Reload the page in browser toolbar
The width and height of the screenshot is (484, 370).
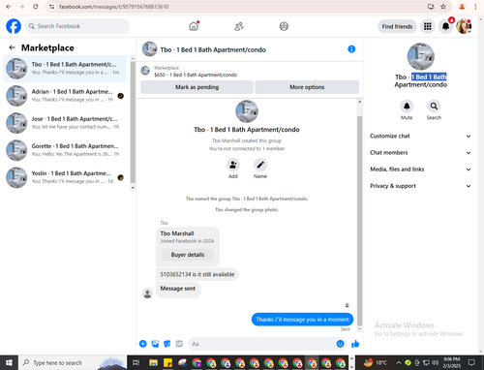[x=36, y=7]
